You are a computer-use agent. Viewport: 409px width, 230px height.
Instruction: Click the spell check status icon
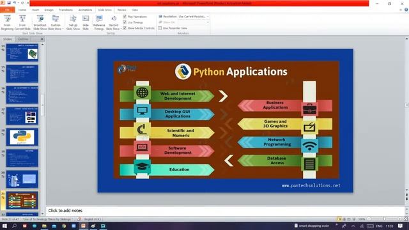point(79,219)
